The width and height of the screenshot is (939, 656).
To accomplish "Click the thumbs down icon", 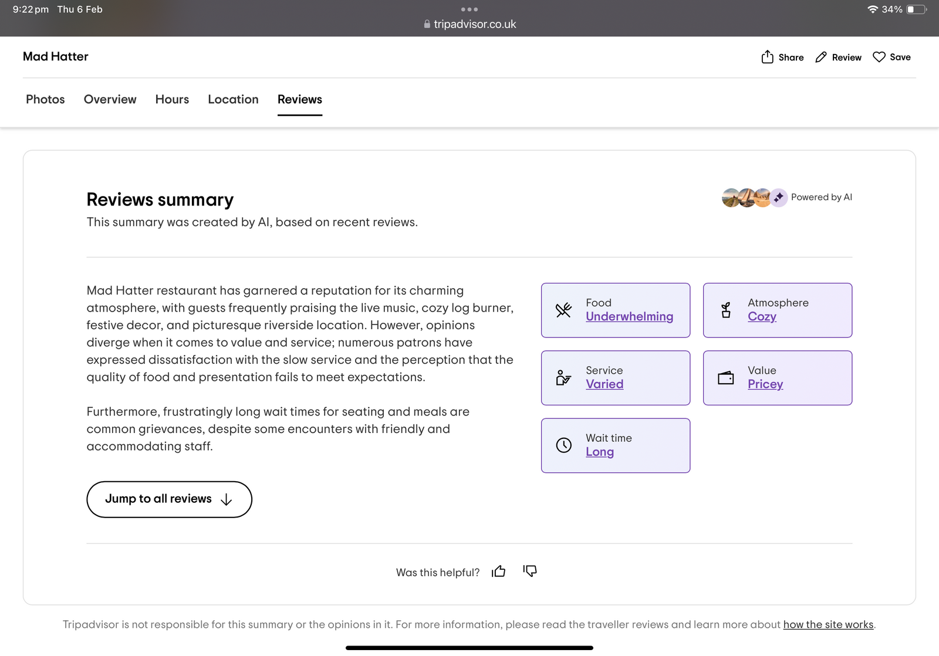I will tap(530, 571).
